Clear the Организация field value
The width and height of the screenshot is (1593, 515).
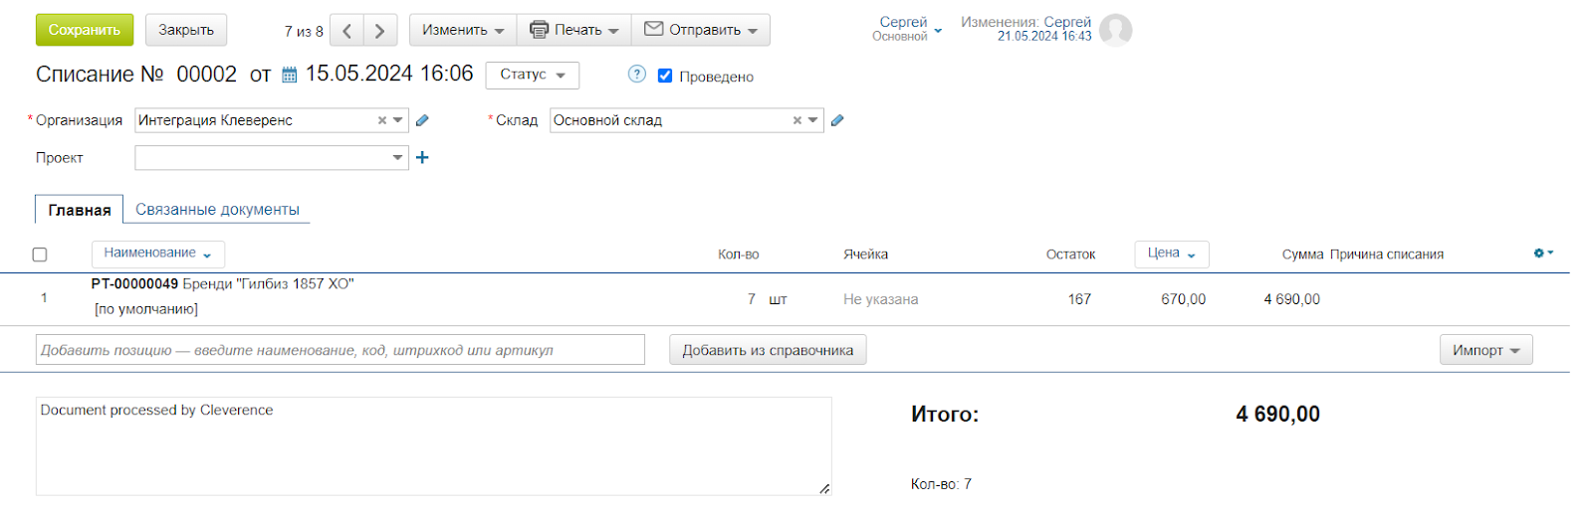pyautogui.click(x=382, y=120)
